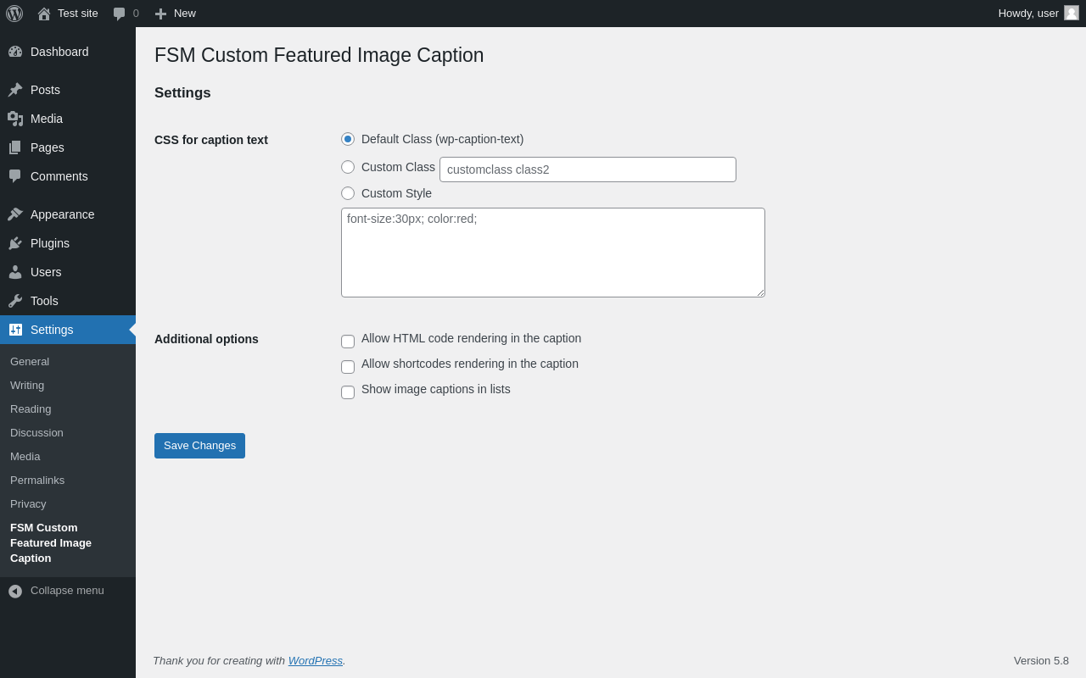Check Show image captions in lists
1086x678 pixels.
pos(348,392)
